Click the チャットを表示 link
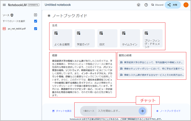Image resolution: width=191 pixels, height=121 pixels. [x=62, y=111]
